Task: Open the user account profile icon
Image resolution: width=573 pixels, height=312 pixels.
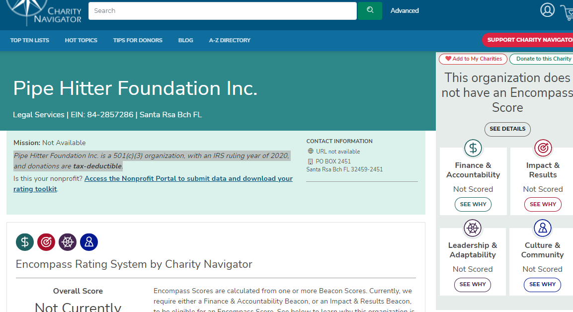Action: click(x=547, y=10)
